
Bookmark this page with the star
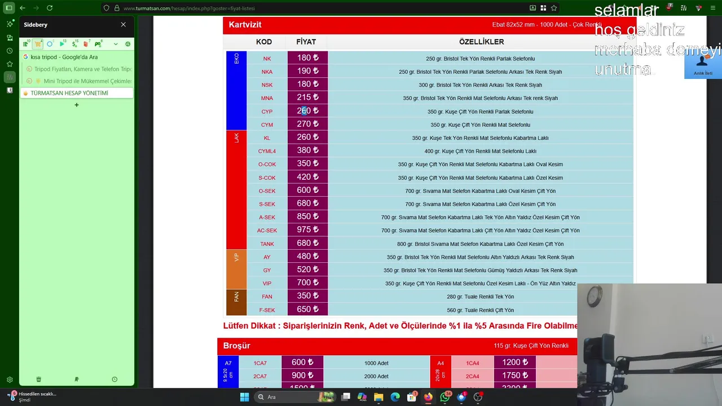pyautogui.click(x=554, y=8)
